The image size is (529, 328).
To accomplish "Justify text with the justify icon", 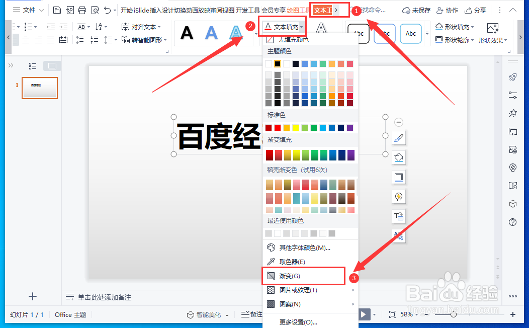I will click(x=51, y=40).
